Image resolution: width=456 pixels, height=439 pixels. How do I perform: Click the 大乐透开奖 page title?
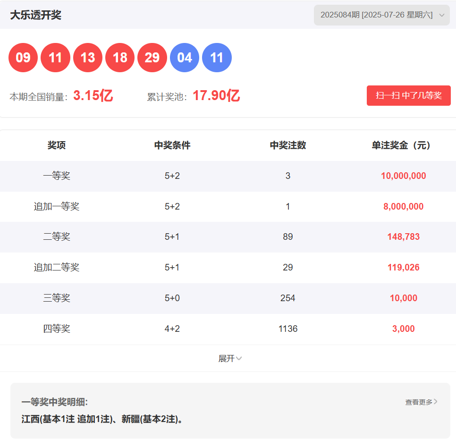pos(36,15)
